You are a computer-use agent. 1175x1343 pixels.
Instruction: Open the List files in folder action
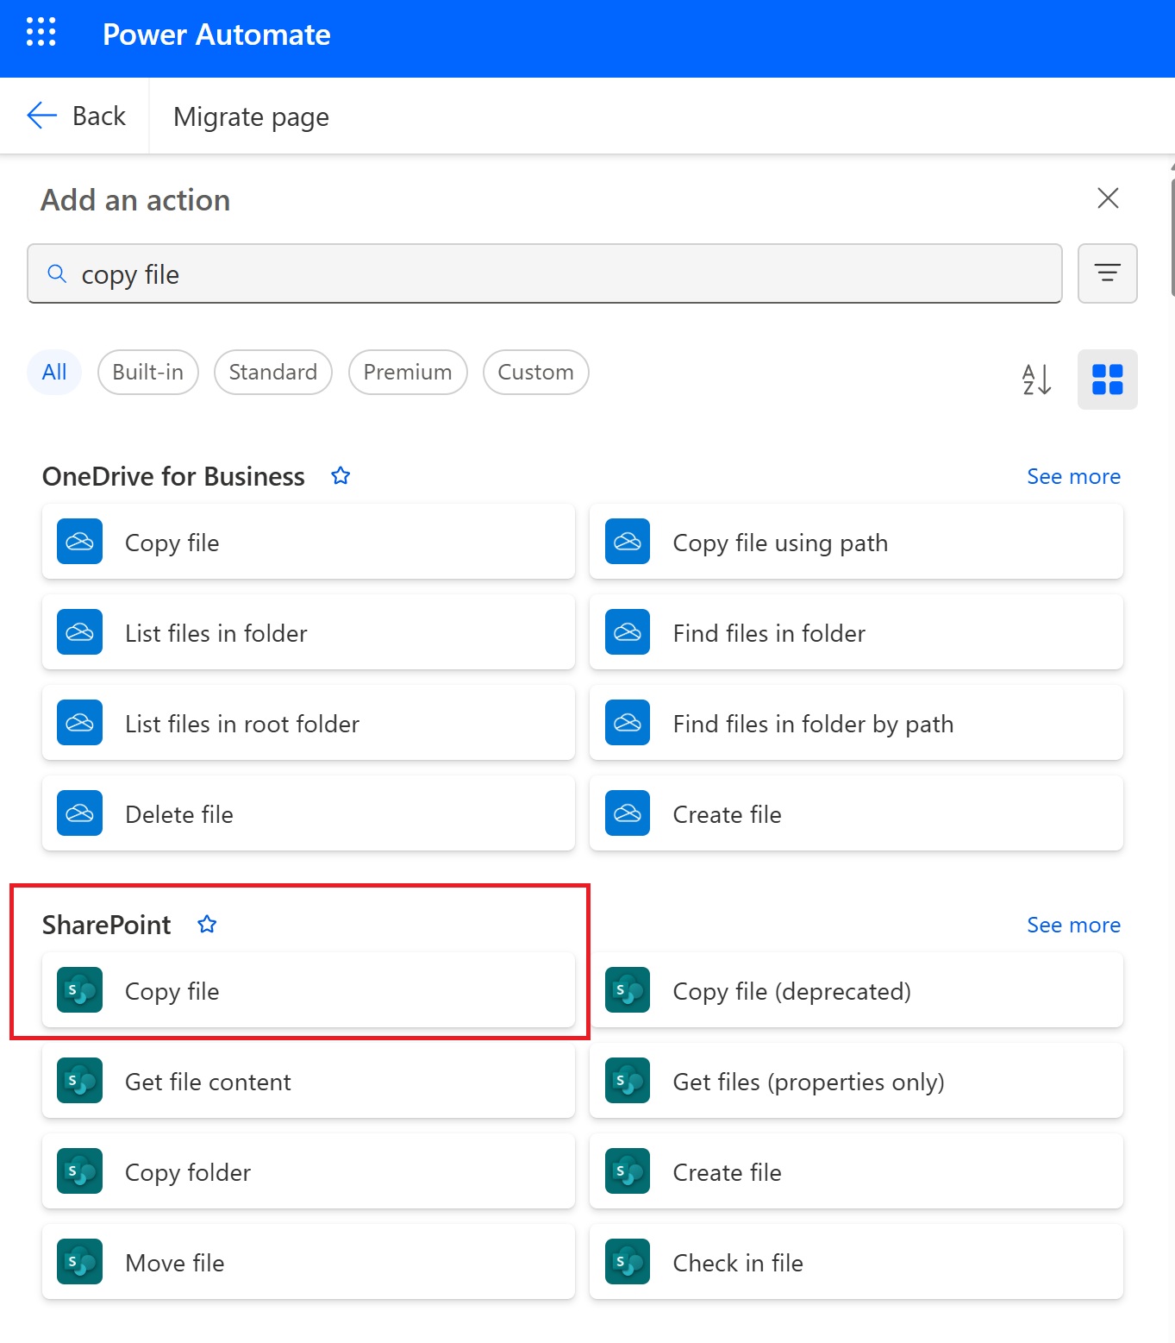[308, 632]
